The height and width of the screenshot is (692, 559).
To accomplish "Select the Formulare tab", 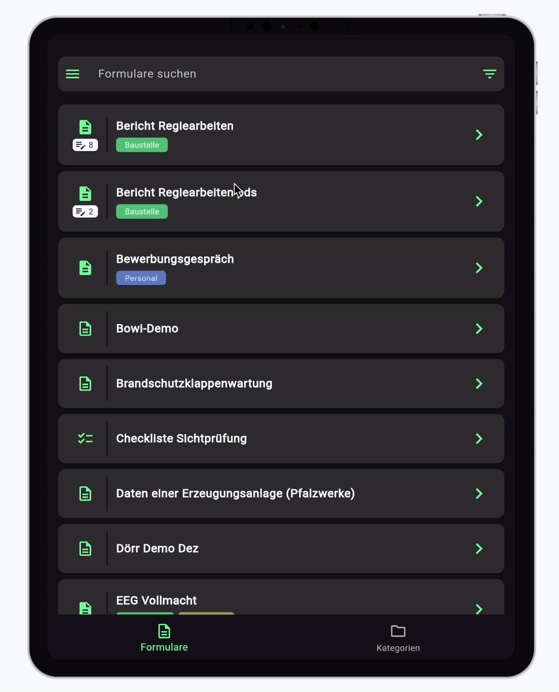I will pos(164,638).
